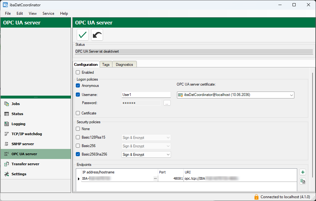Image resolution: width=316 pixels, height=201 pixels.
Task: Open the File menu
Action: click(x=8, y=13)
